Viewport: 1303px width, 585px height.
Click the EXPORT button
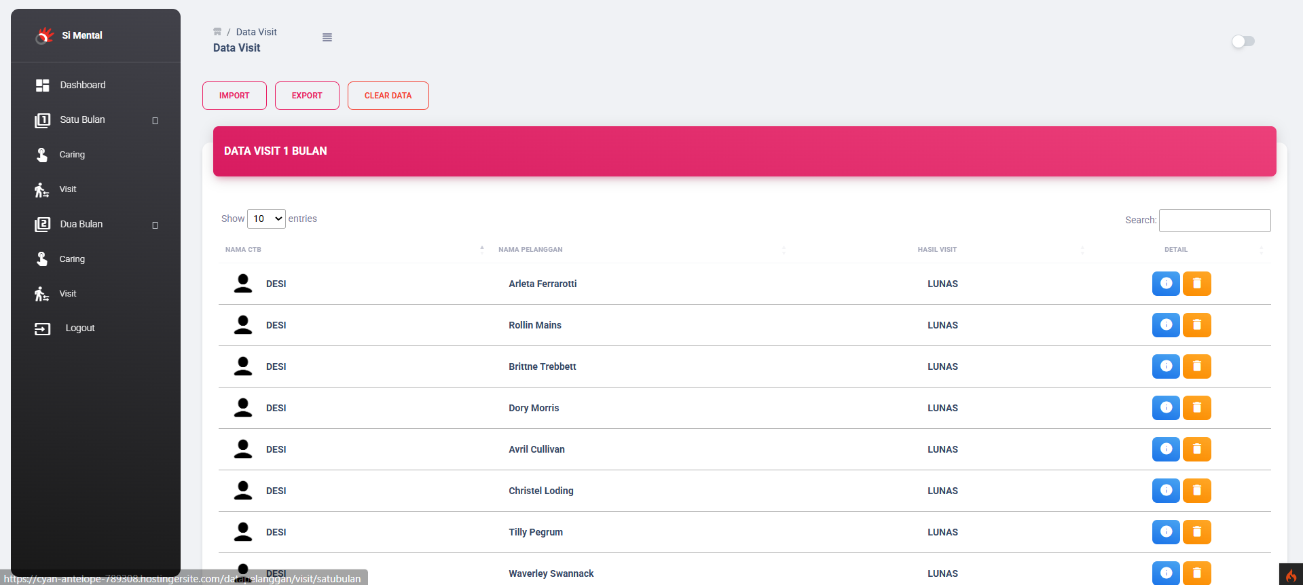pos(307,96)
